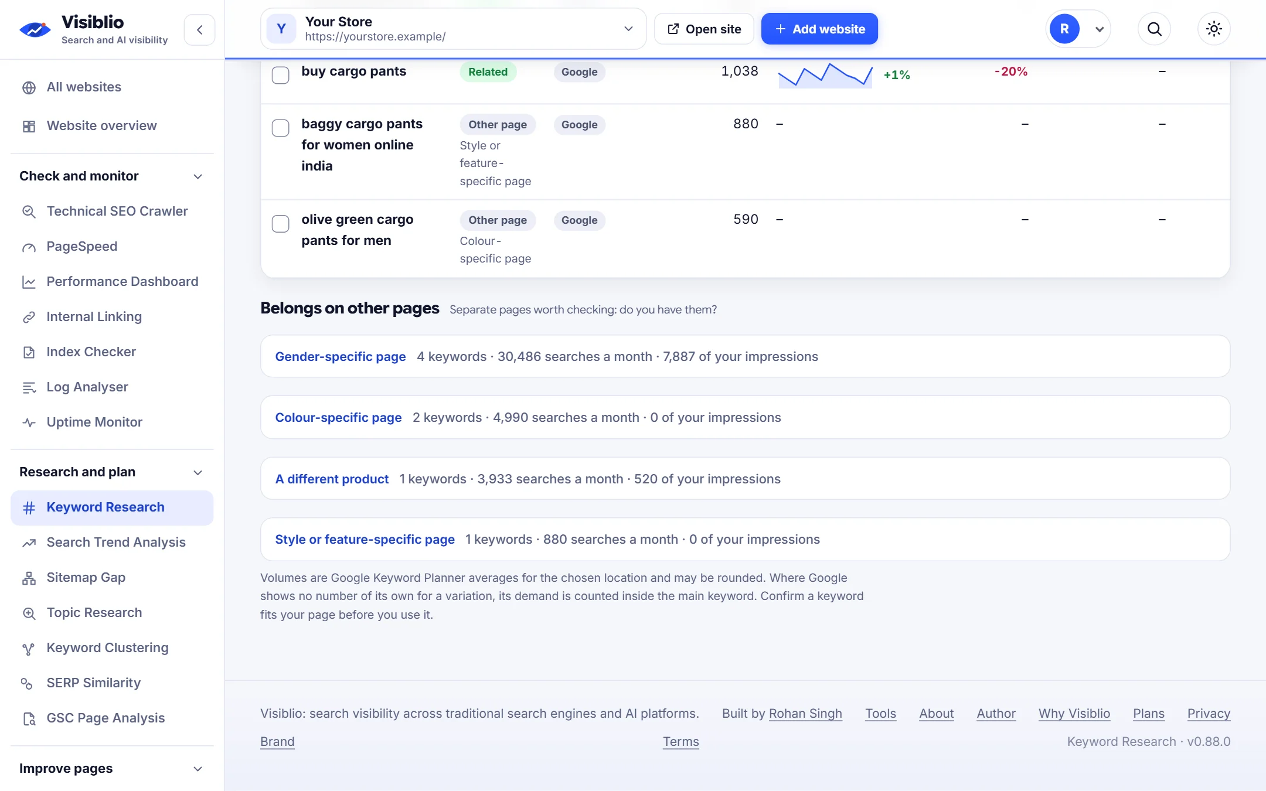Click the Keyword Clustering branch icon
The image size is (1266, 791).
point(29,648)
